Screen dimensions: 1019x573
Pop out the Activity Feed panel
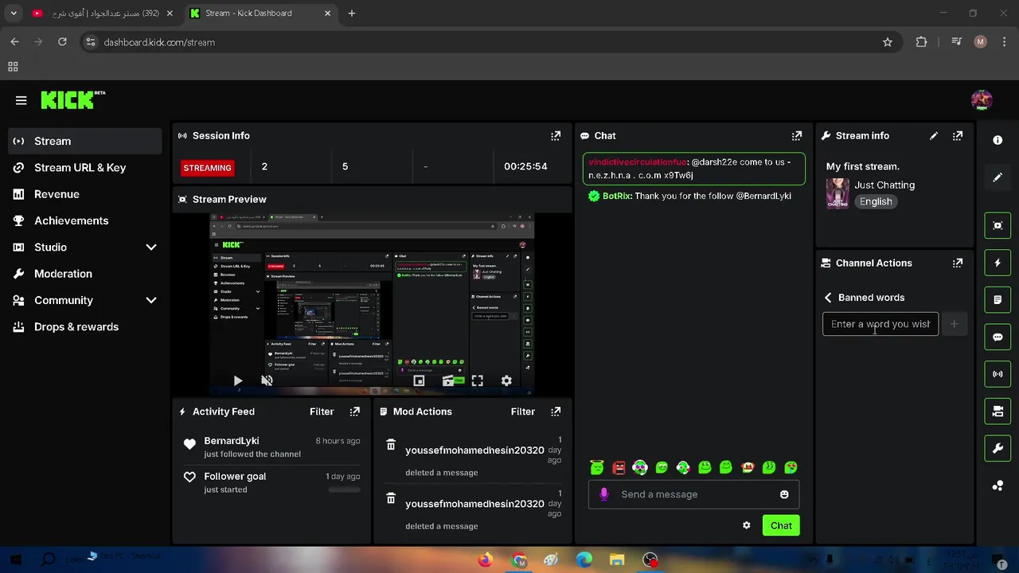355,411
